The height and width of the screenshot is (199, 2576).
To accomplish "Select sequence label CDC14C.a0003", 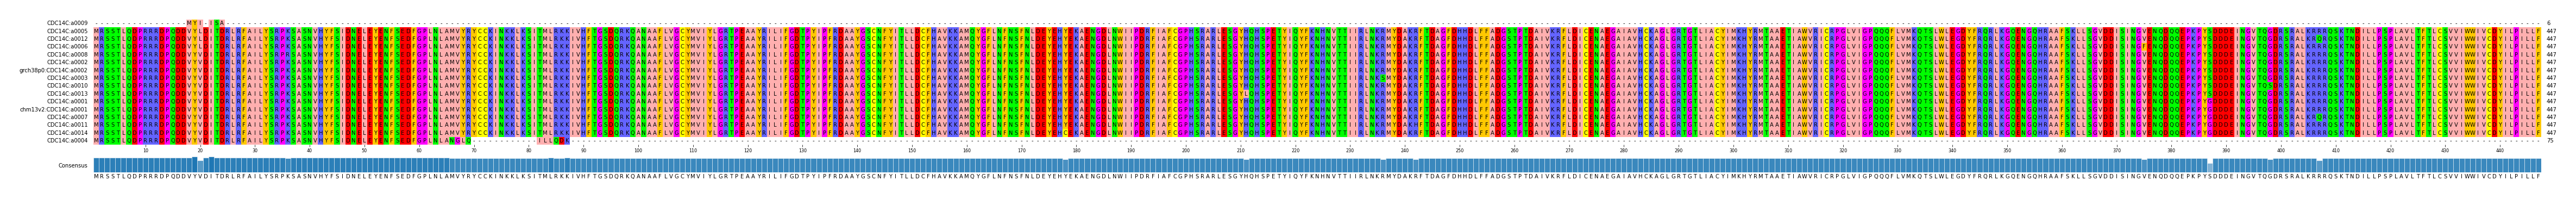I will click(x=67, y=78).
